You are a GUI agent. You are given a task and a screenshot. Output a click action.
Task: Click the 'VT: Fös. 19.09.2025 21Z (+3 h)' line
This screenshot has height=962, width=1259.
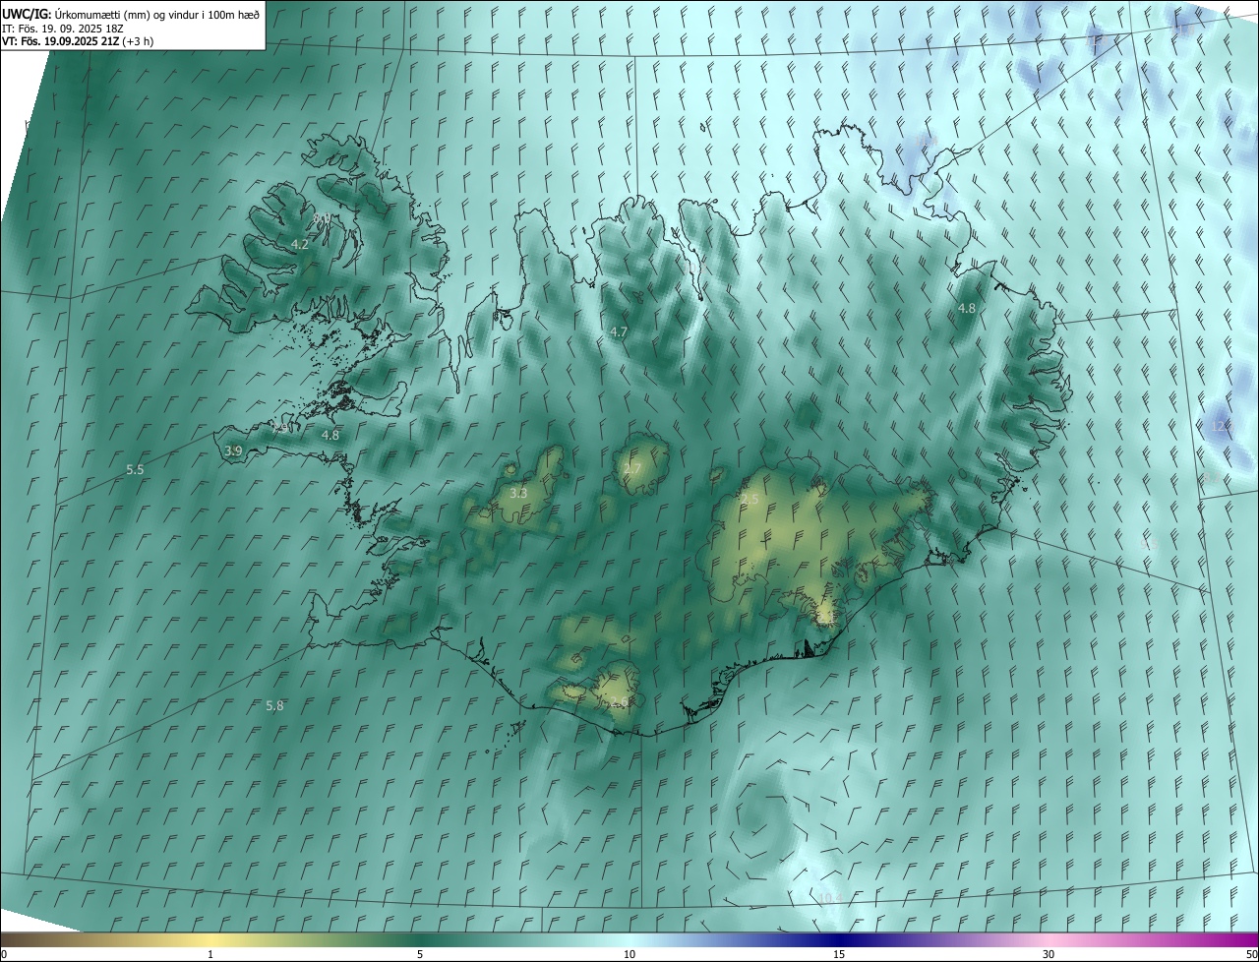pyautogui.click(x=78, y=41)
